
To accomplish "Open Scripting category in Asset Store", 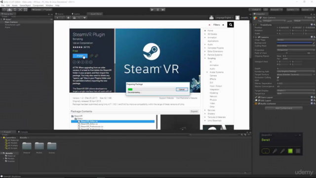I will (212, 58).
